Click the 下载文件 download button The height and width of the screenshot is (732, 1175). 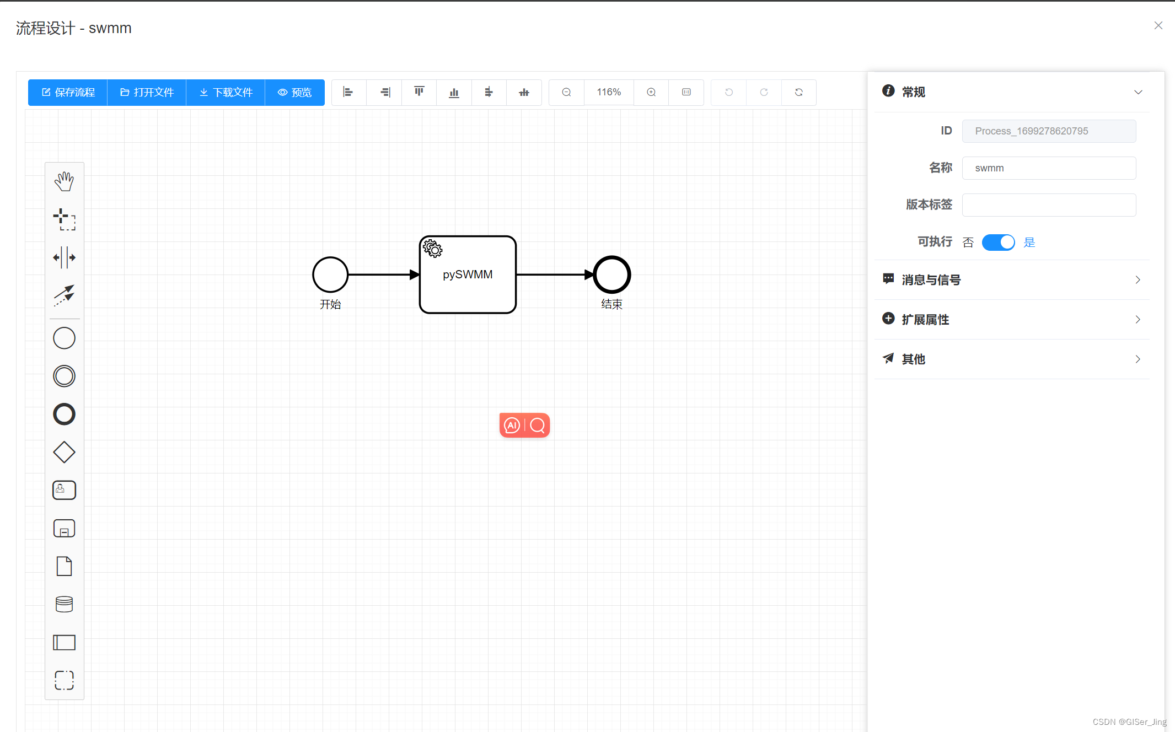tap(226, 92)
